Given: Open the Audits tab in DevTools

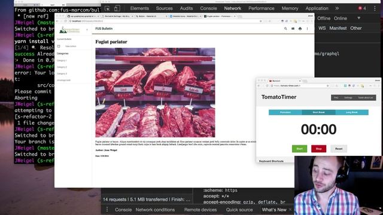Looking at the screenshot, I should pyautogui.click(x=186, y=8).
